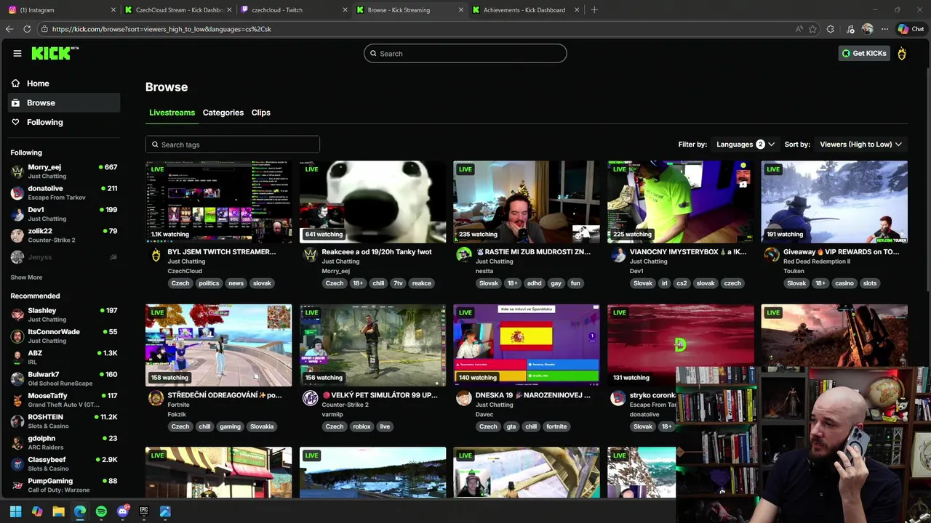Launch Epic Games from taskbar
The image size is (931, 523).
[144, 511]
